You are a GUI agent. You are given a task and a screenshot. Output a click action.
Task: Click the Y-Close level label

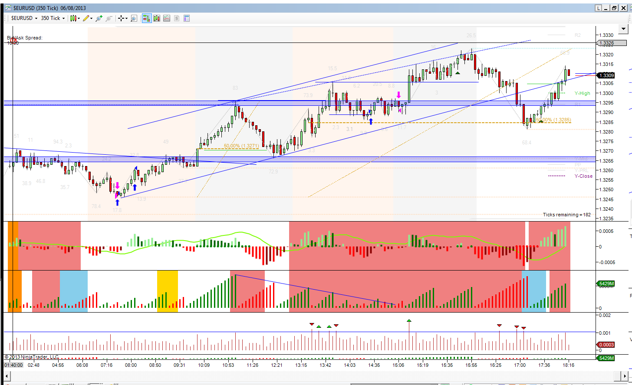click(x=583, y=176)
